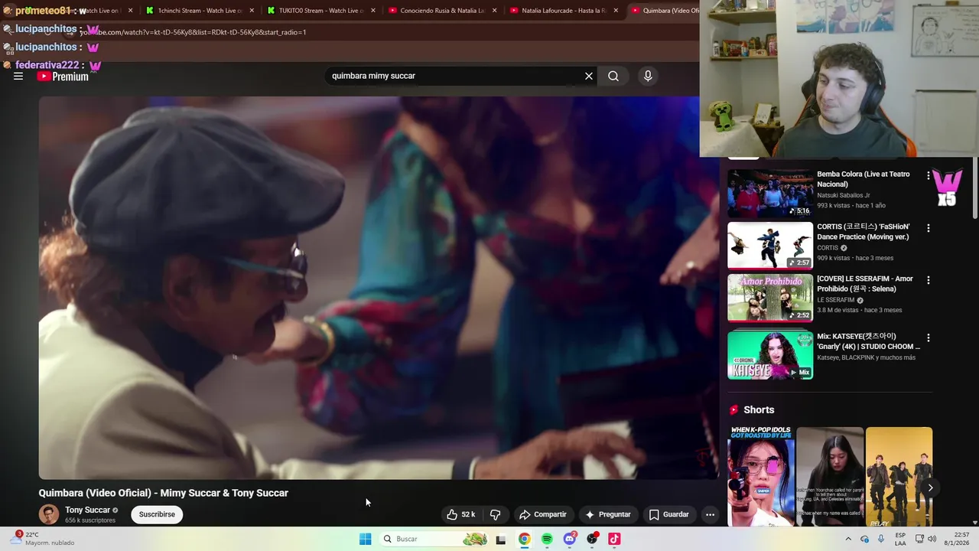Open KATSEYE Mix thumbnail

point(770,355)
